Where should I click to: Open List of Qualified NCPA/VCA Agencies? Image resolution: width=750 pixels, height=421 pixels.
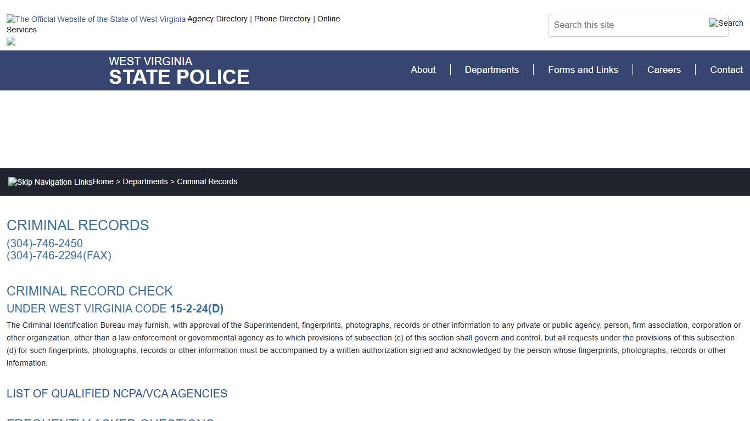point(117,394)
